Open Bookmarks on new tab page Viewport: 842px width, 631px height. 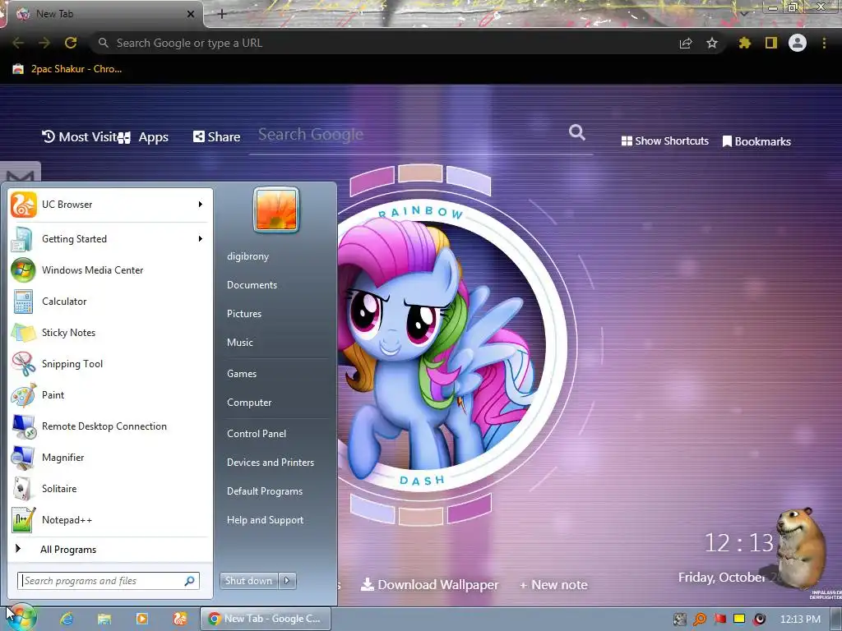[x=756, y=141]
